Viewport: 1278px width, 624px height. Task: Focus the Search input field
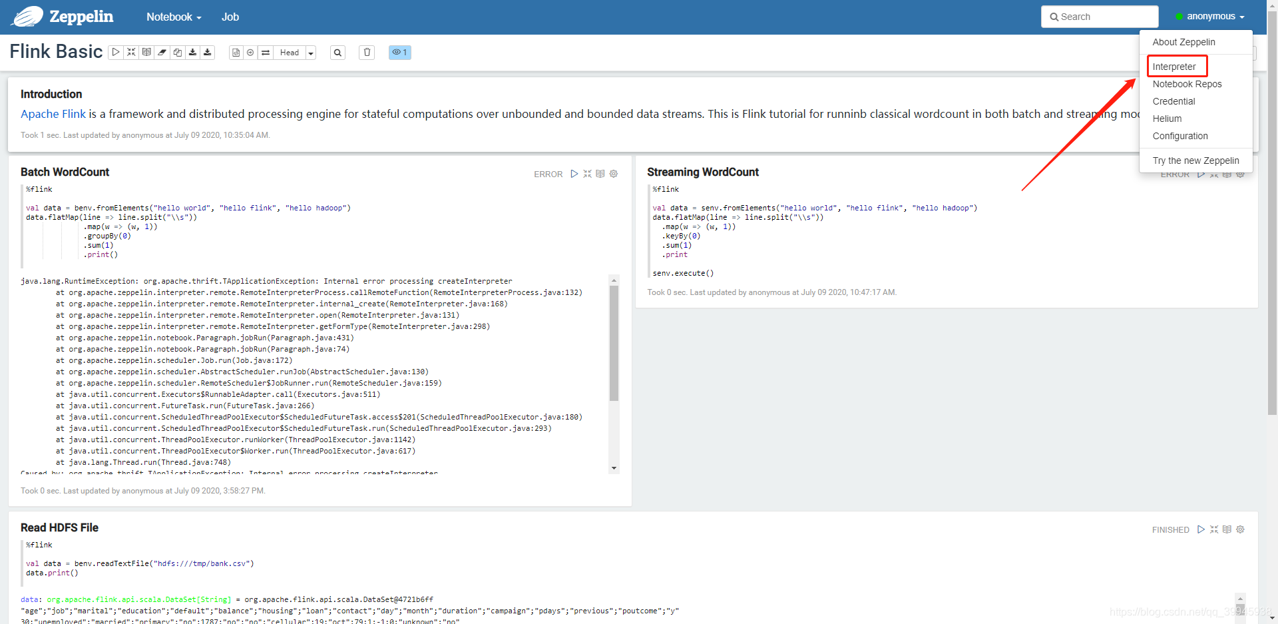[1100, 17]
